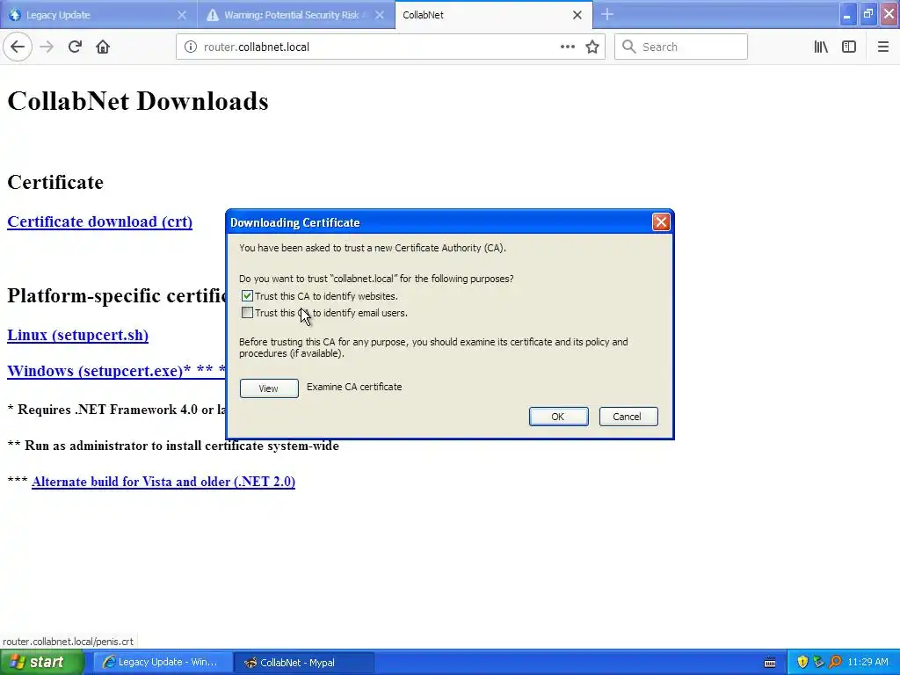This screenshot has height=675, width=900.
Task: Toggle the sidebar panel icon
Action: [849, 47]
